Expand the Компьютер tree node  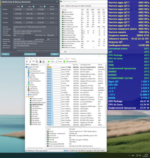(26, 69)
